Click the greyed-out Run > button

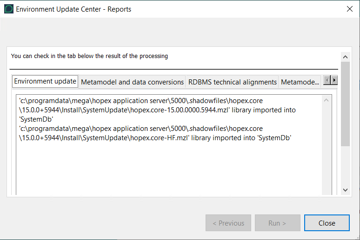point(277,223)
